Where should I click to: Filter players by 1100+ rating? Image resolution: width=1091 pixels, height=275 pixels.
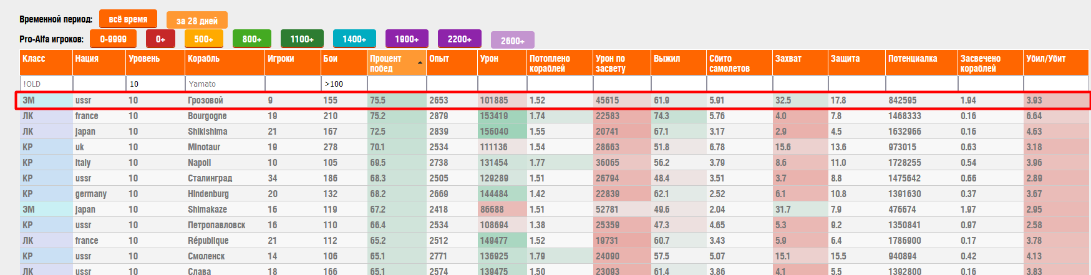tap(302, 39)
